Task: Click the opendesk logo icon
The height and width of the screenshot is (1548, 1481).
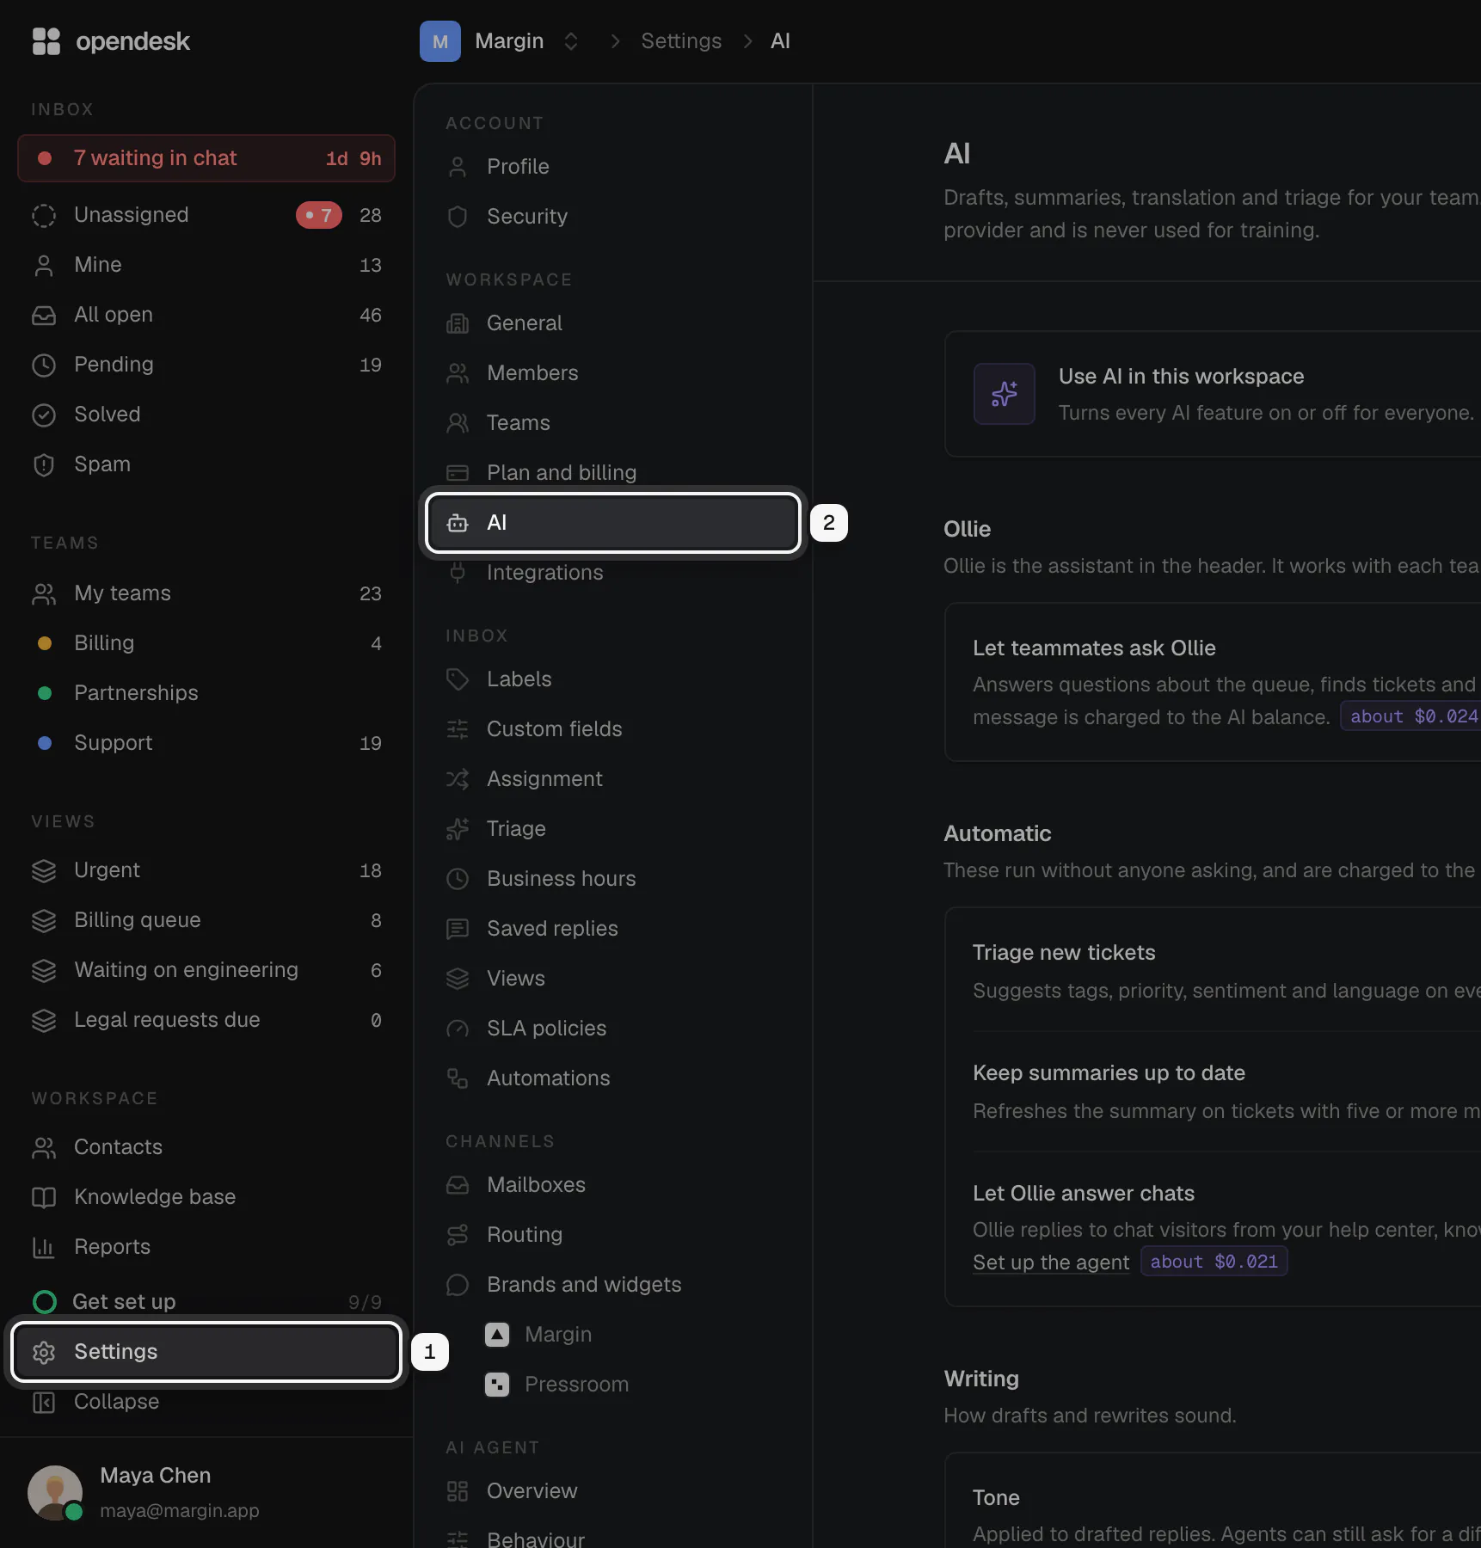Action: pyautogui.click(x=46, y=41)
